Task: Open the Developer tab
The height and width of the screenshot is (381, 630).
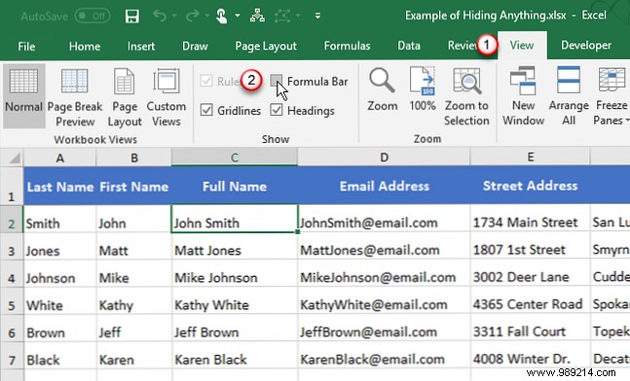Action: [x=586, y=46]
